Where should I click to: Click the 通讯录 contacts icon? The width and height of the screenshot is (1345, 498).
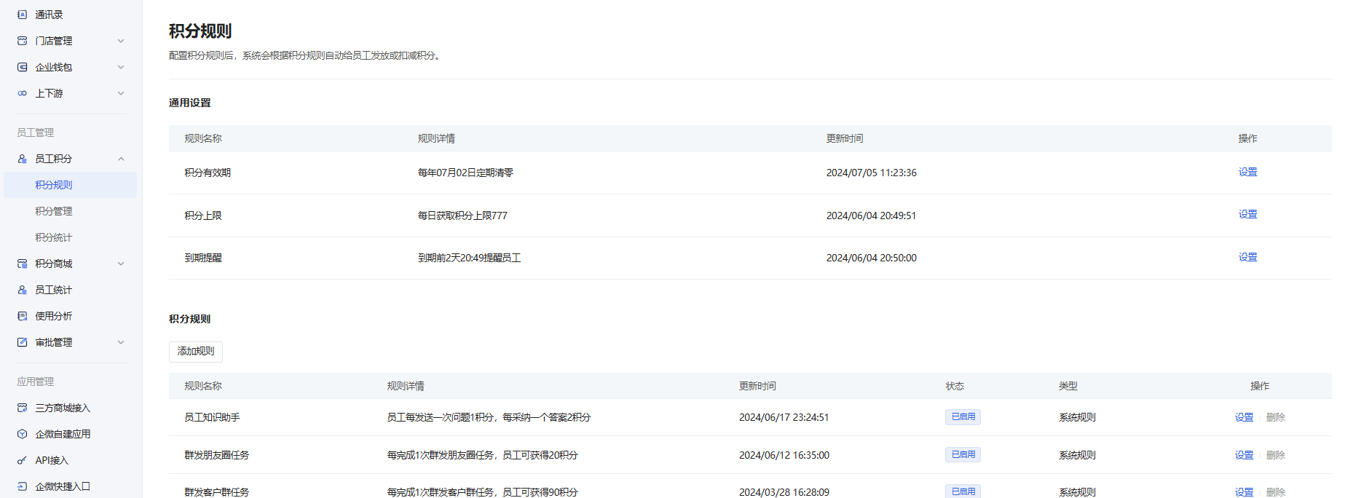23,15
